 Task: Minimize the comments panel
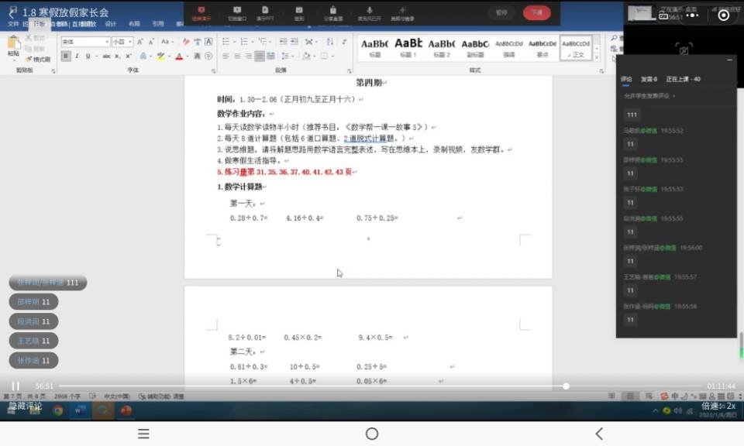729,60
